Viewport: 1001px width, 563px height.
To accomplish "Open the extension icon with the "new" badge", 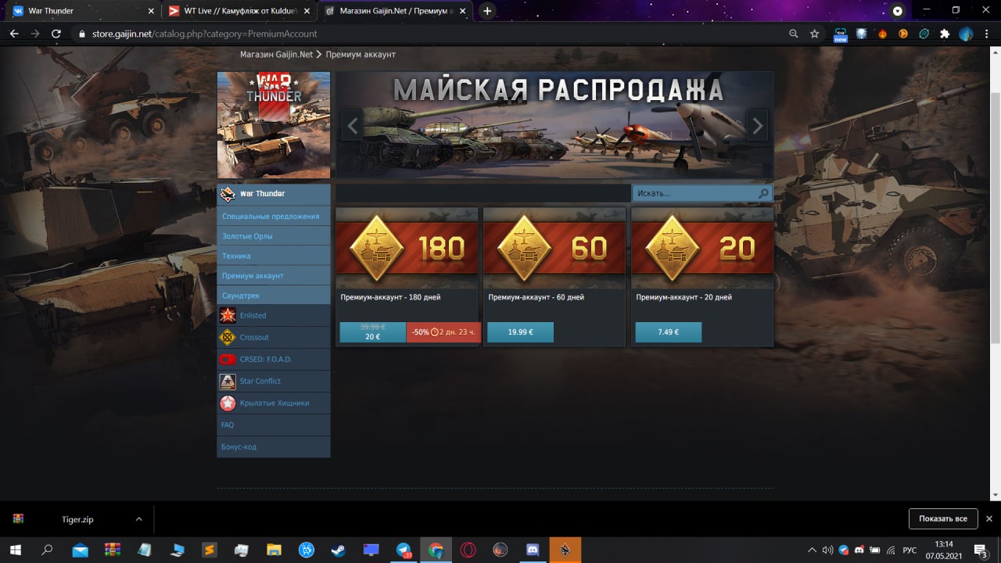I will 841,34.
